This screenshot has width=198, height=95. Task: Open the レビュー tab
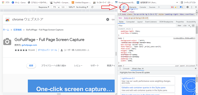pos(78,66)
